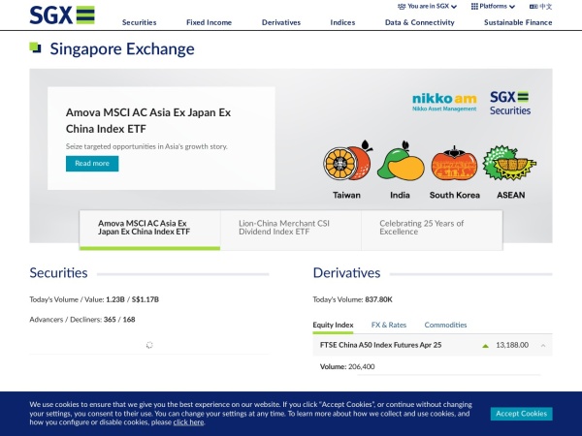Select the Celebrating 25 Years of Excellence tab

point(432,230)
